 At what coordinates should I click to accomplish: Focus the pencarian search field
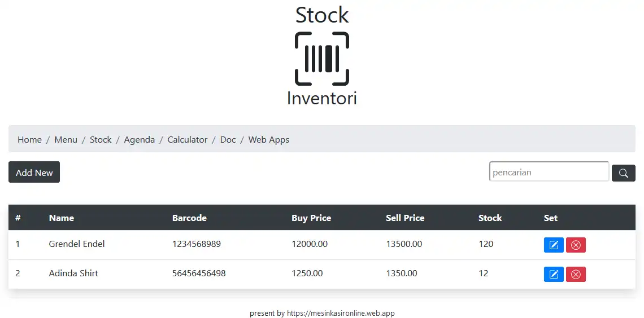549,173
